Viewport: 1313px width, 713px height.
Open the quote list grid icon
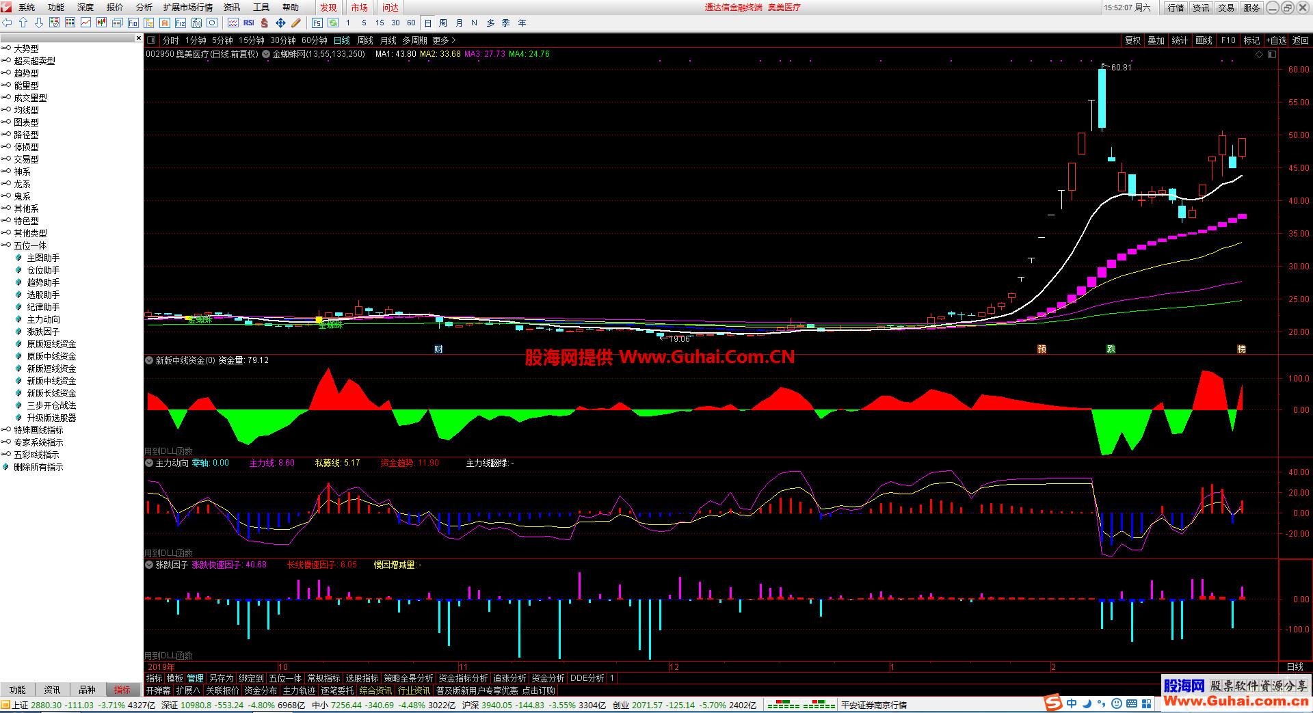70,23
